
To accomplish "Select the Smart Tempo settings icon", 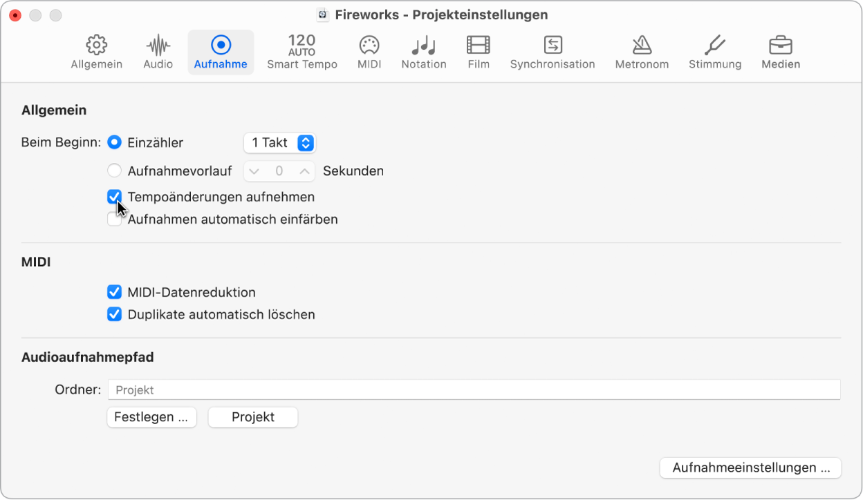I will (x=301, y=52).
